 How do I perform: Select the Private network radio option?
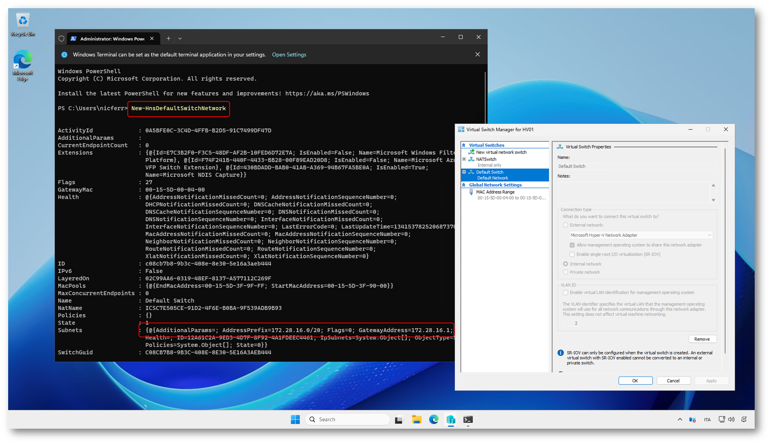click(x=565, y=272)
